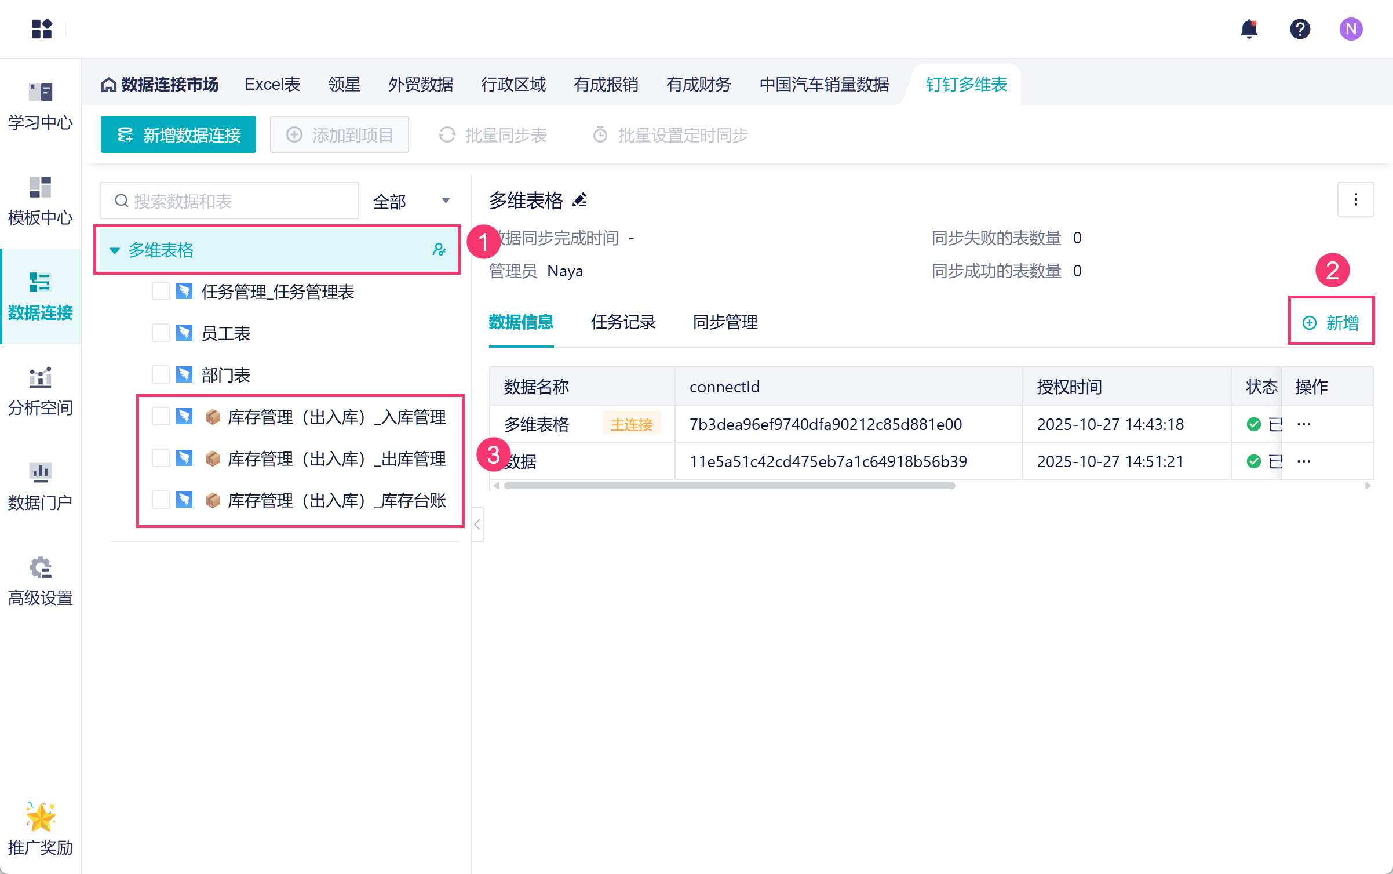Click the 新增数据连接 button
The width and height of the screenshot is (1393, 874).
pos(178,135)
